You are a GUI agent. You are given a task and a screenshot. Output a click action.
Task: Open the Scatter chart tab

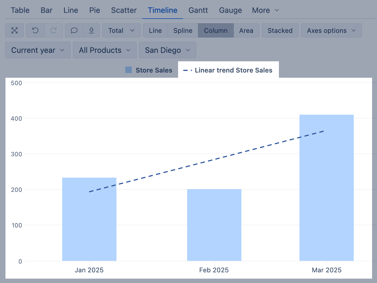pyautogui.click(x=124, y=10)
